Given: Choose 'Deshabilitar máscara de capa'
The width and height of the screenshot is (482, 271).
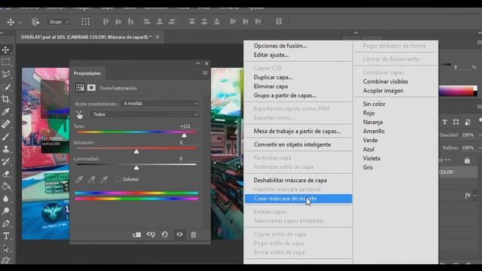Looking at the screenshot, I should tap(290, 181).
